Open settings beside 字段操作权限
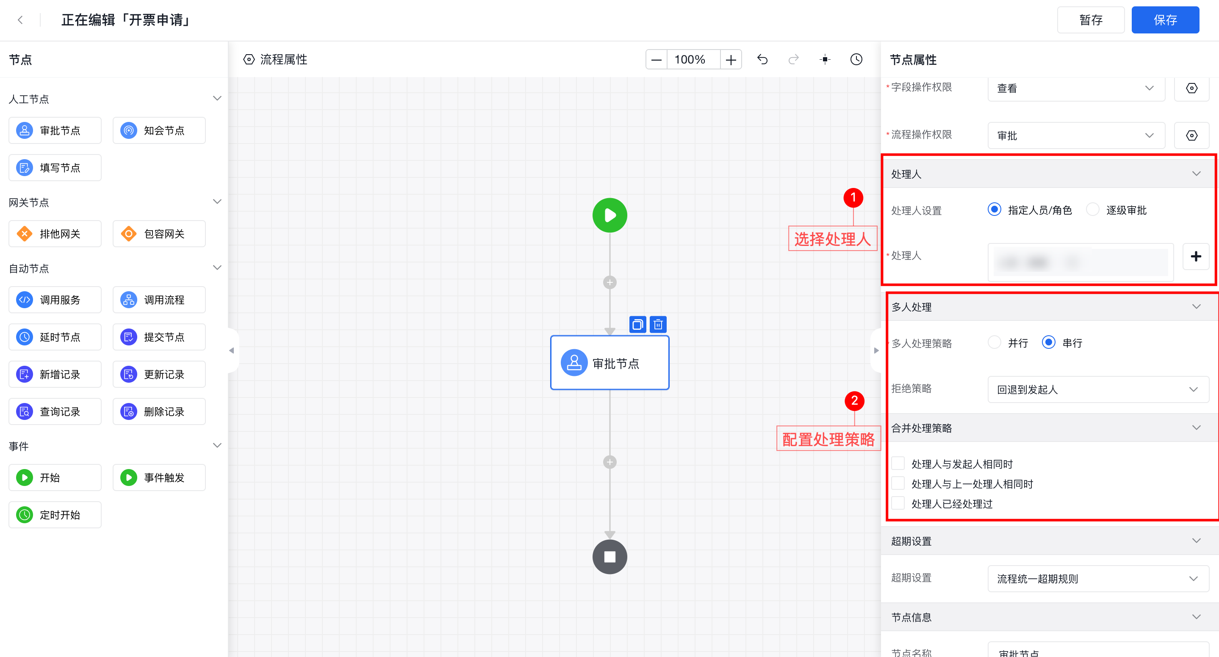The image size is (1219, 657). (x=1191, y=88)
